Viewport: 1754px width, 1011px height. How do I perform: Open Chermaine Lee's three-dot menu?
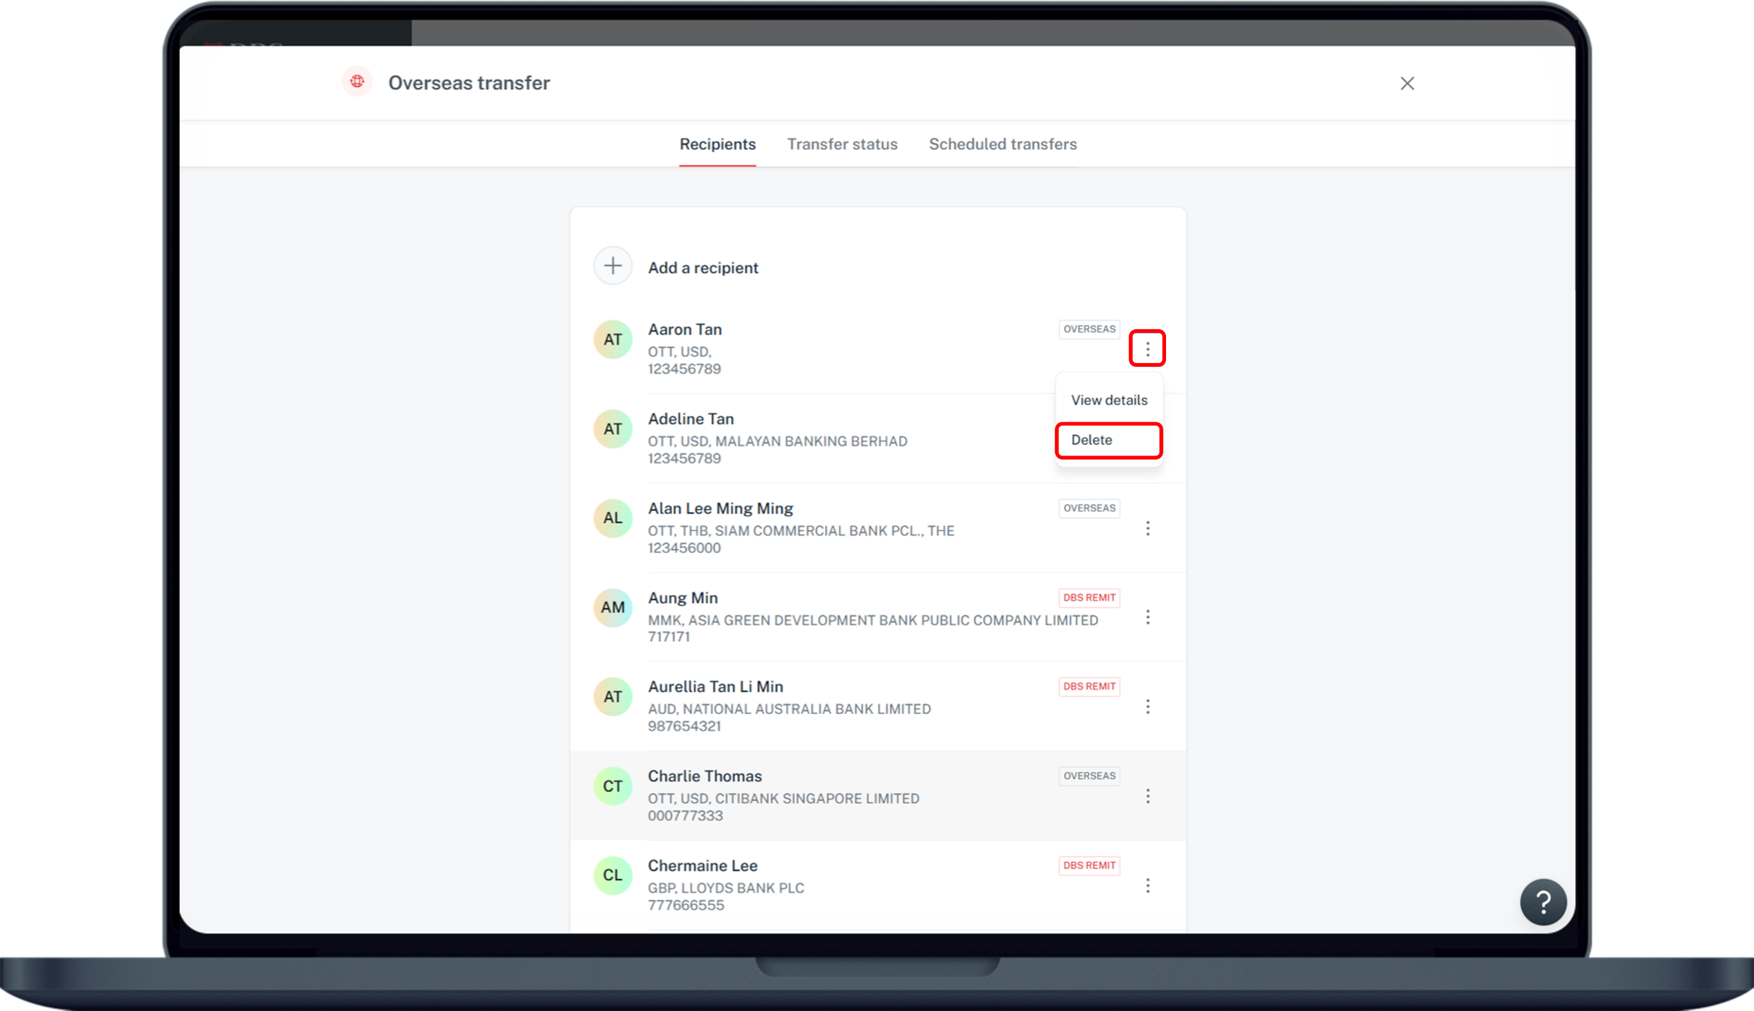[1148, 885]
